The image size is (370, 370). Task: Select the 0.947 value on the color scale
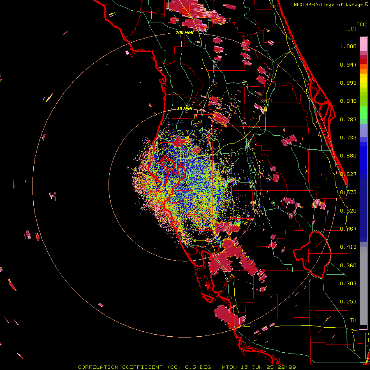click(x=348, y=65)
